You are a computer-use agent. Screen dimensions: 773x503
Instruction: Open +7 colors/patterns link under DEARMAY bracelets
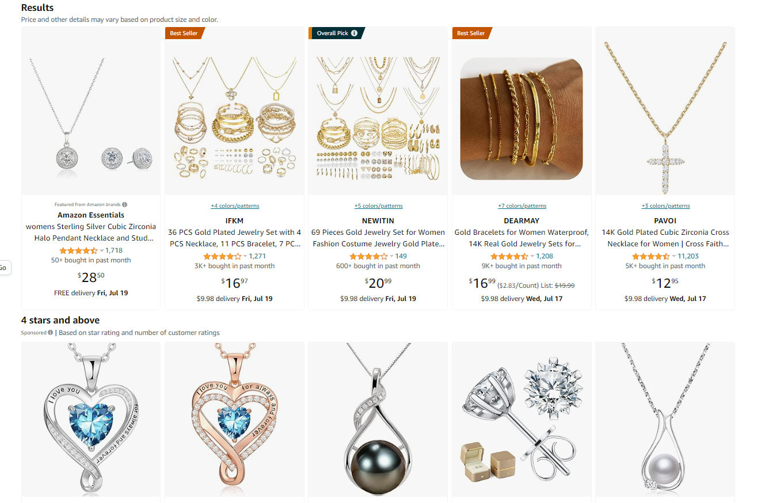522,206
